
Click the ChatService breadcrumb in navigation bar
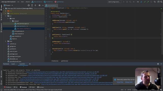(x=48, y=2)
